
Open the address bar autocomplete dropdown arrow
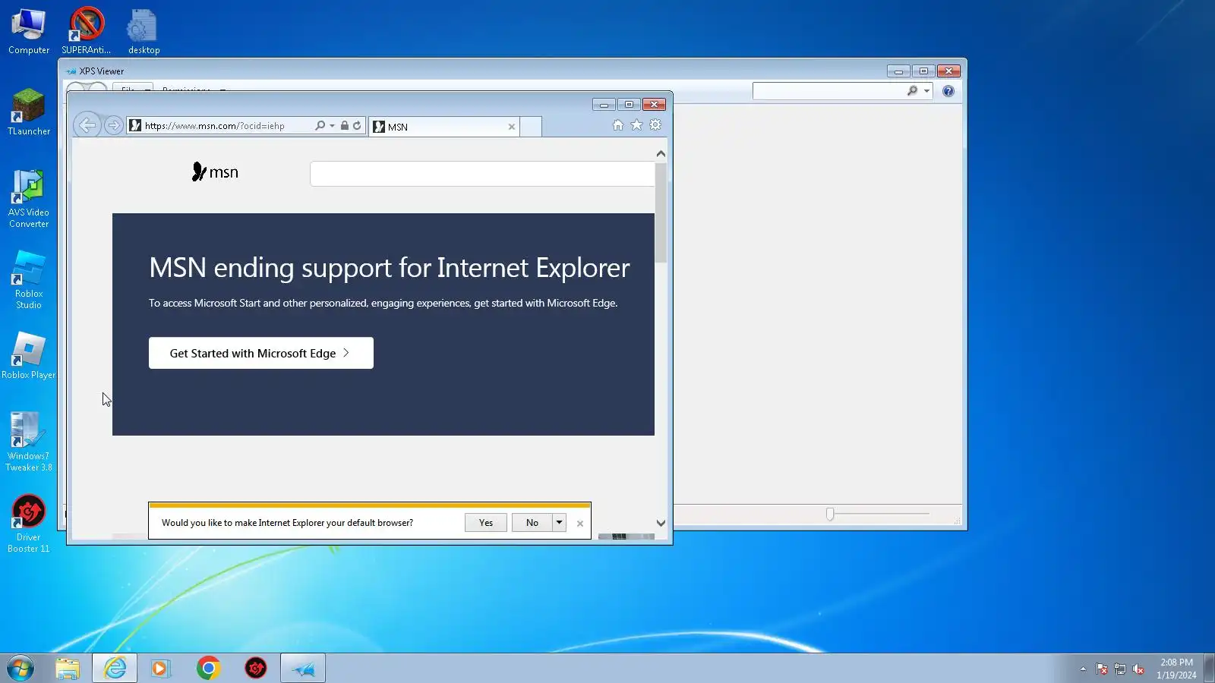(x=332, y=126)
